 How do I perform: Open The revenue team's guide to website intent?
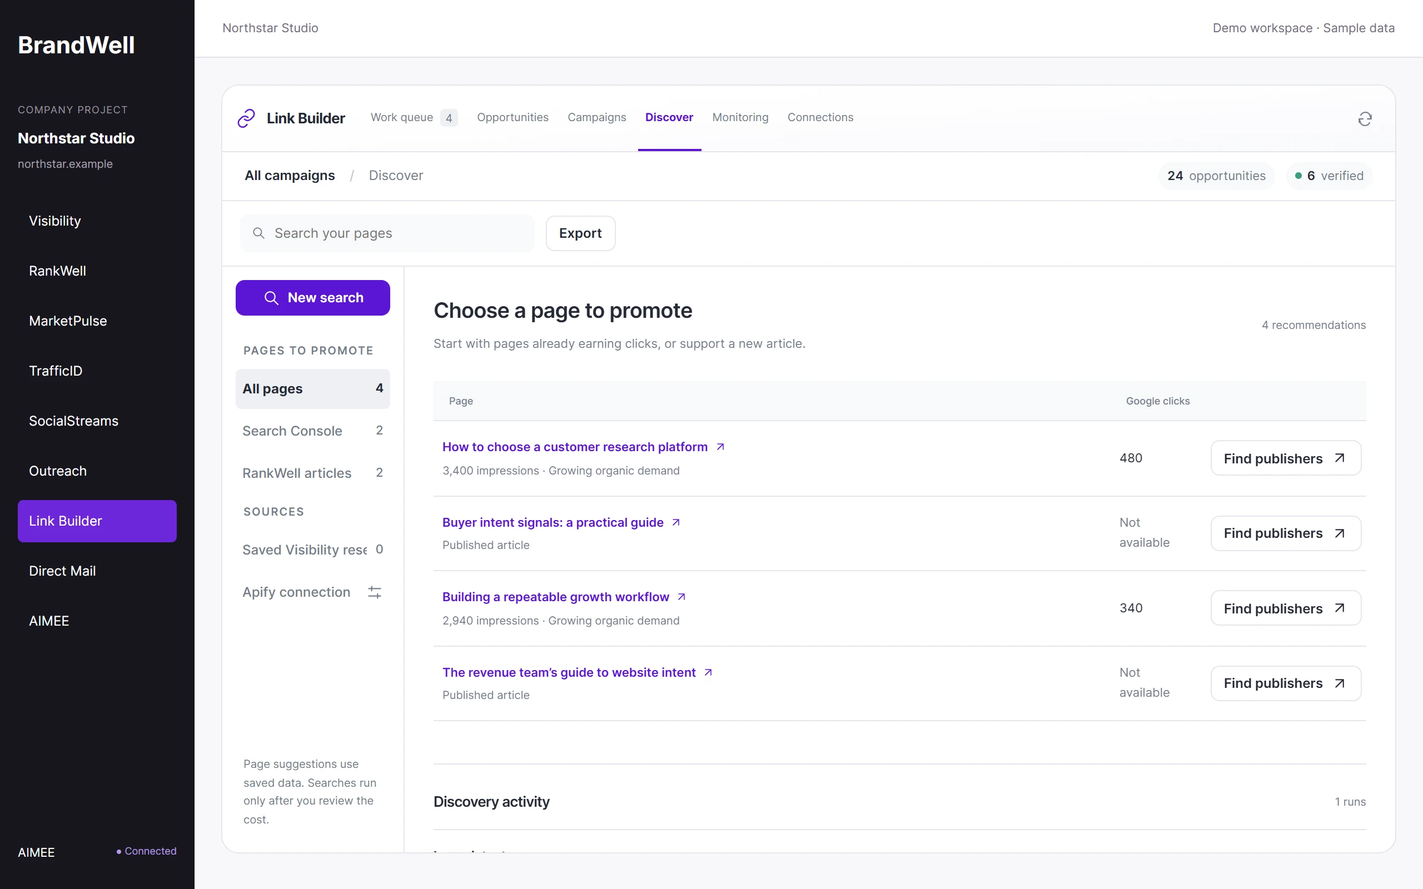[569, 672]
